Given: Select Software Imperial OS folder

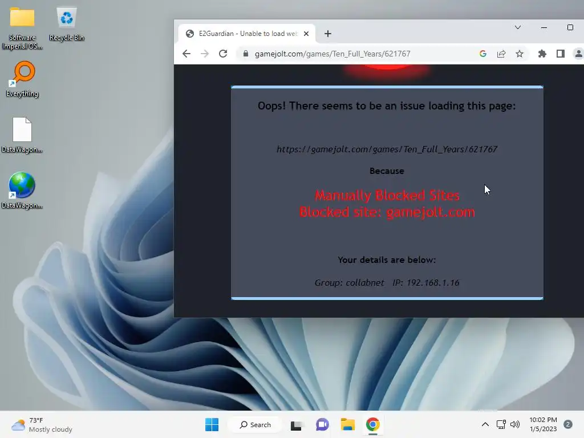Looking at the screenshot, I should 22,29.
